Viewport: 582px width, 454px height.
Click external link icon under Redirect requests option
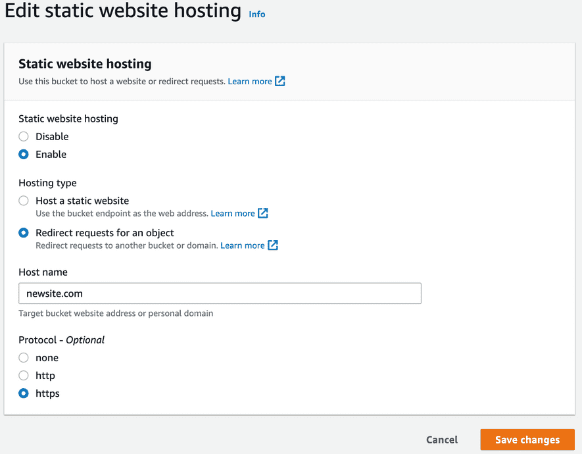[x=273, y=245]
